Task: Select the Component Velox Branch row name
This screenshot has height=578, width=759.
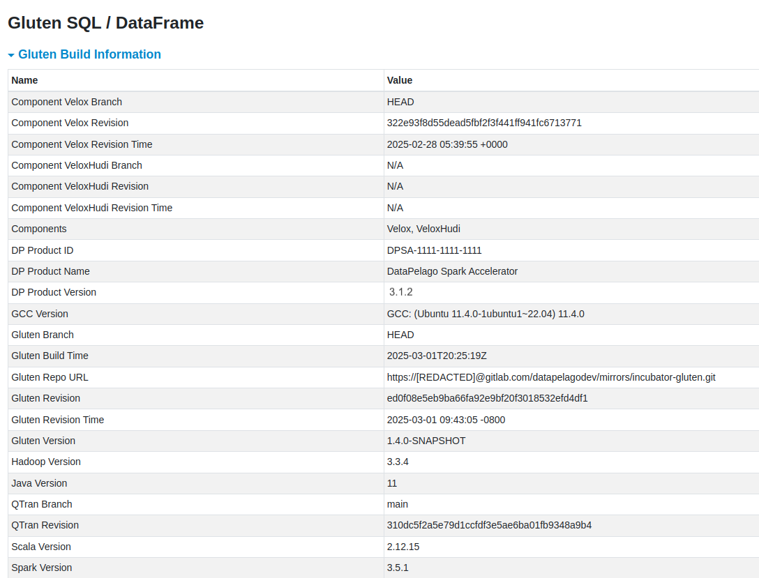Action: click(x=67, y=102)
